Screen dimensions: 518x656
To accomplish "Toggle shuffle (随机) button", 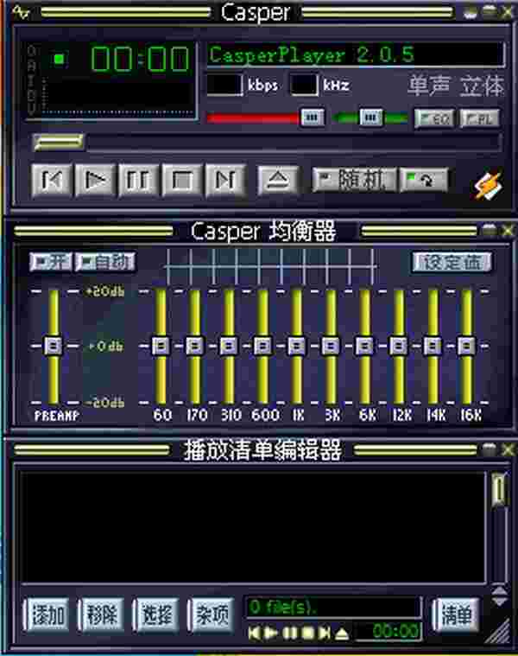I will [355, 180].
